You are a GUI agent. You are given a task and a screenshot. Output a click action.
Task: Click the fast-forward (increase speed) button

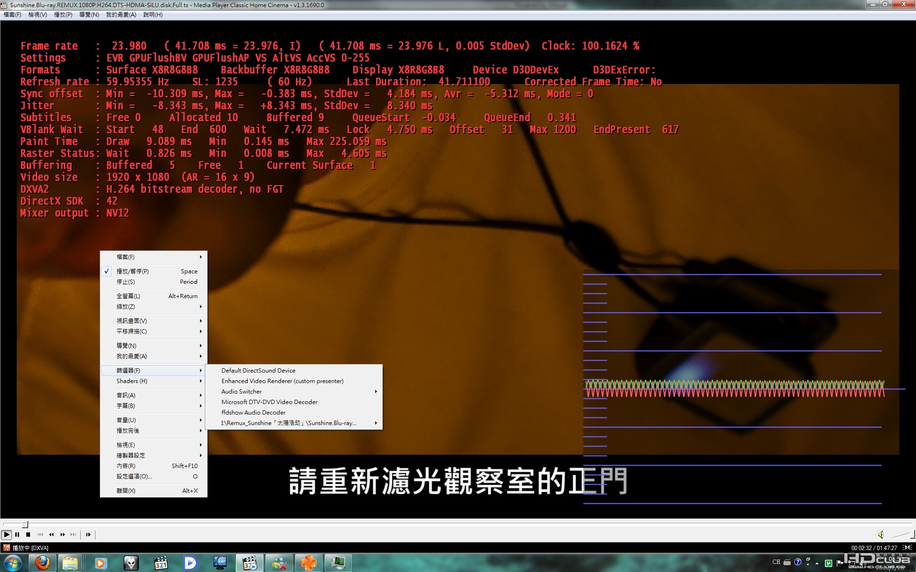tap(62, 535)
